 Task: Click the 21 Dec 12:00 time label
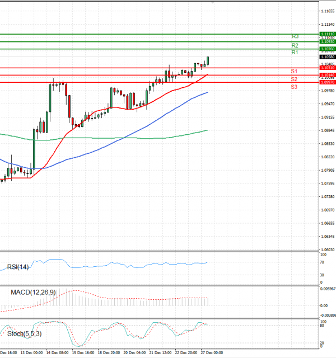(161, 352)
